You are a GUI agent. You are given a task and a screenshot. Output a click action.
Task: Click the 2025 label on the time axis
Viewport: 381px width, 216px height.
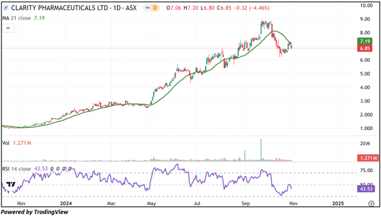tap(338, 203)
